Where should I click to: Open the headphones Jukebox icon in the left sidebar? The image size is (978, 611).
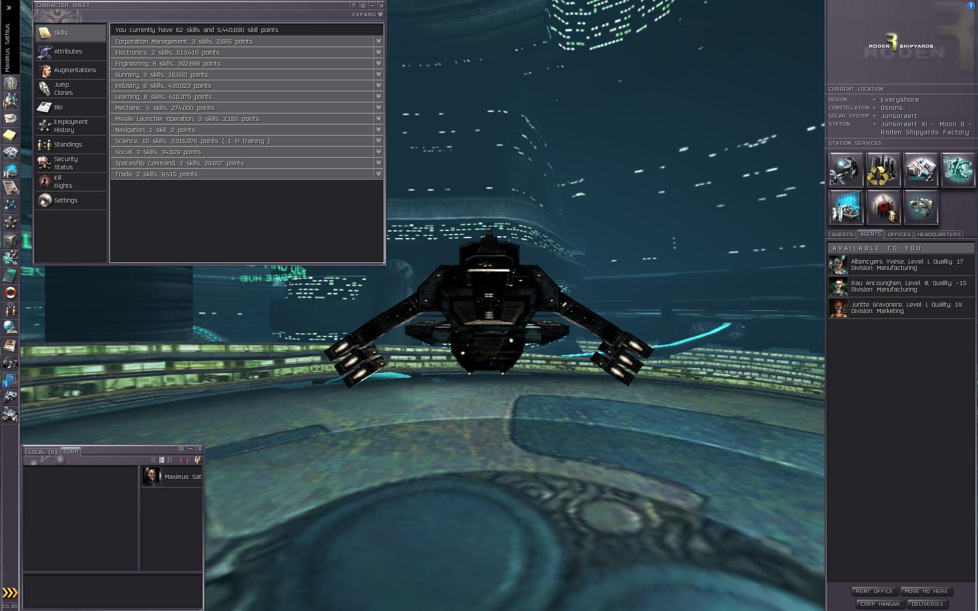[10, 363]
